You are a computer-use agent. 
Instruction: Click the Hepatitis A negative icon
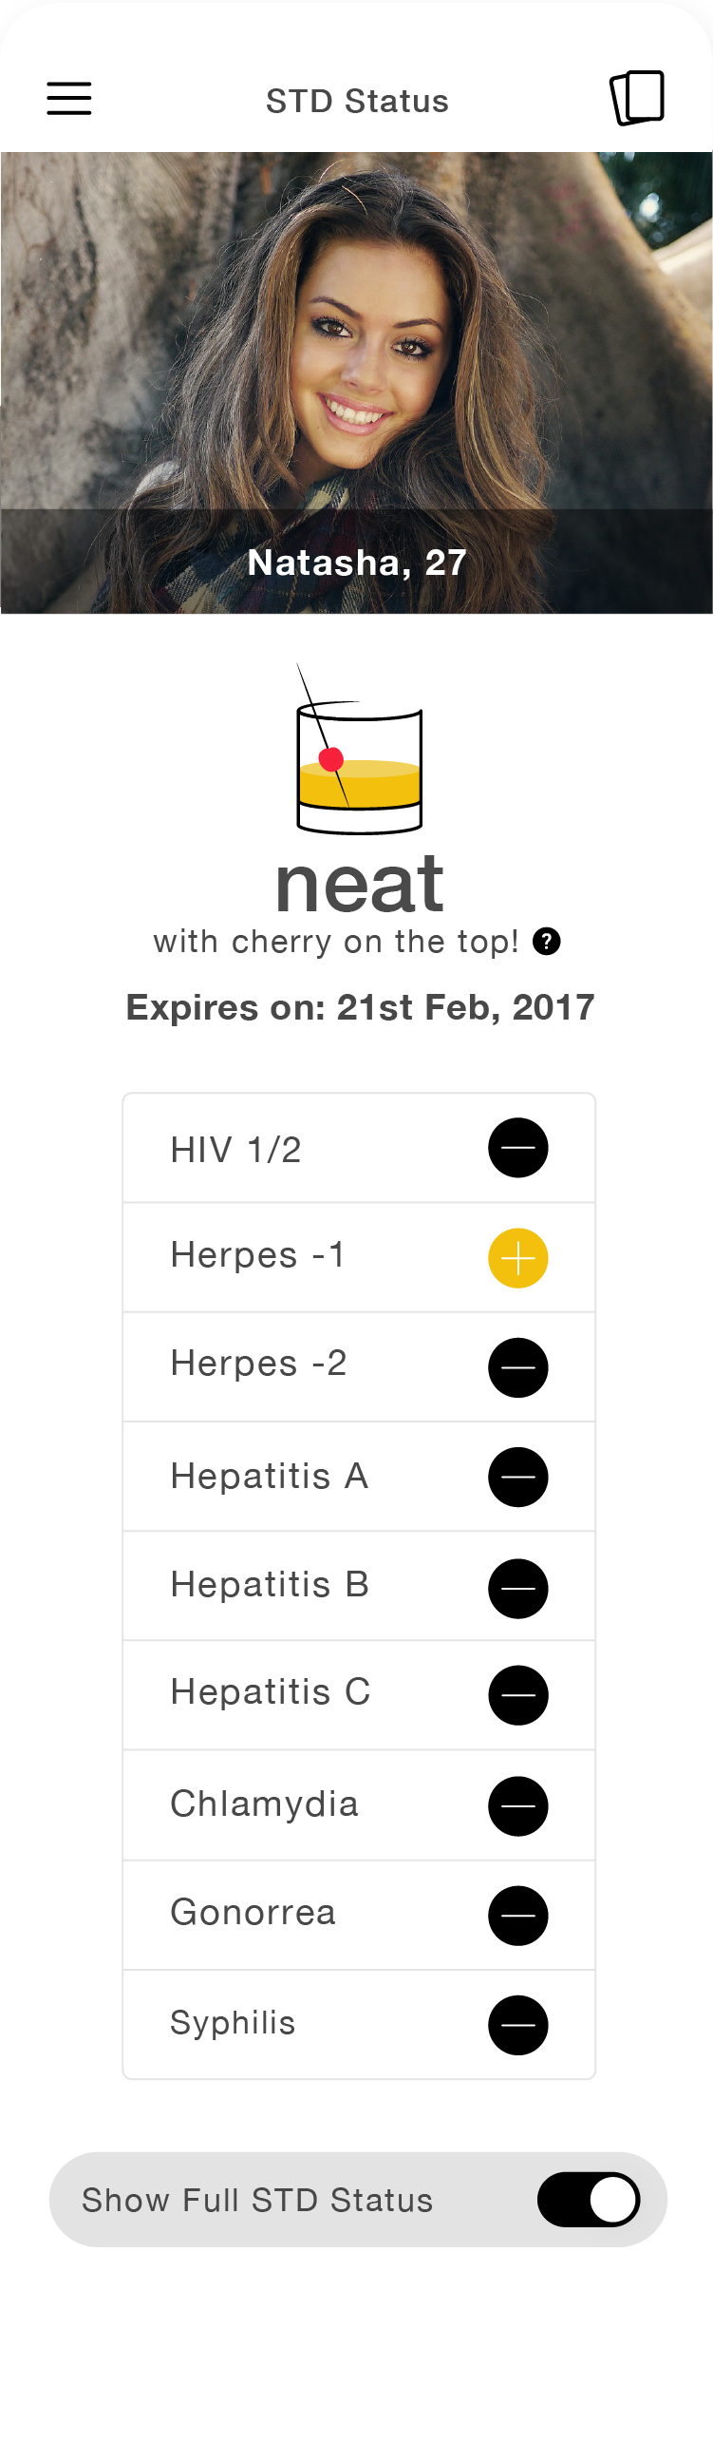tap(518, 1478)
